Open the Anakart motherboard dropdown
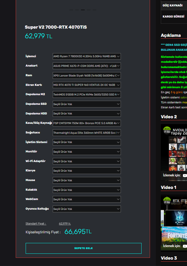Viewport: 187px width, 266px height. coord(87,66)
